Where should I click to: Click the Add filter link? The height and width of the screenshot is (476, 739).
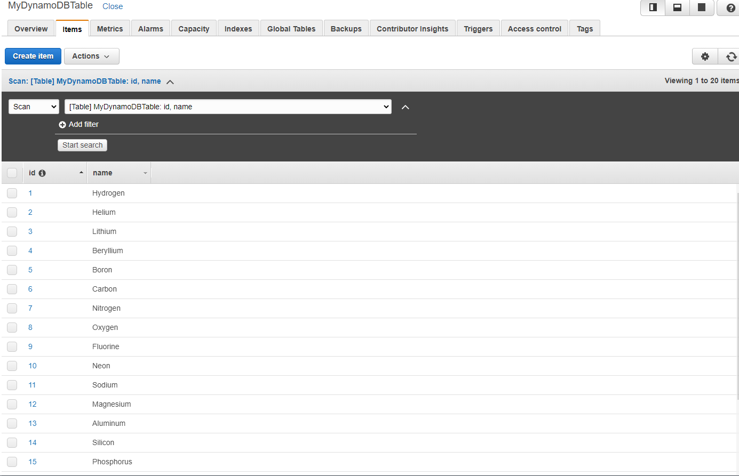pos(84,124)
